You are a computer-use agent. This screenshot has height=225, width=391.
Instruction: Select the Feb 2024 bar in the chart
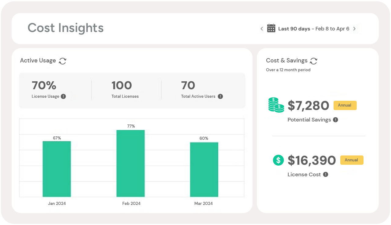click(x=130, y=163)
